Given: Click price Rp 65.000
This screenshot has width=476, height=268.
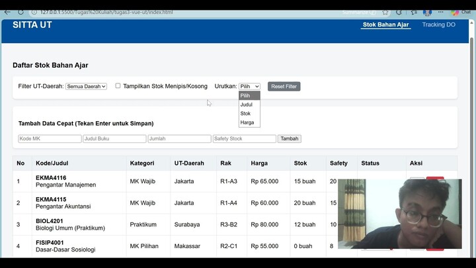Looking at the screenshot, I should [264, 181].
